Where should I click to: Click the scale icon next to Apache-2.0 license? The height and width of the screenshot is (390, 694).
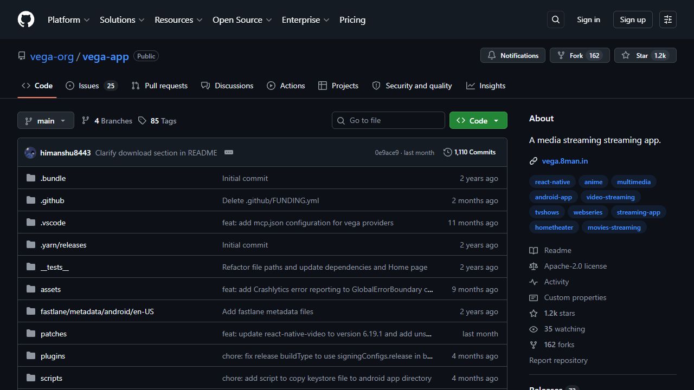pyautogui.click(x=534, y=266)
